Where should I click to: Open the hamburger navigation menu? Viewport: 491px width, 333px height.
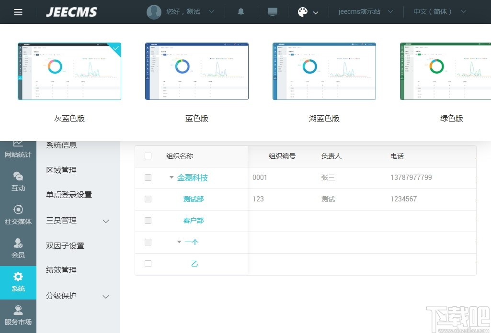(18, 11)
